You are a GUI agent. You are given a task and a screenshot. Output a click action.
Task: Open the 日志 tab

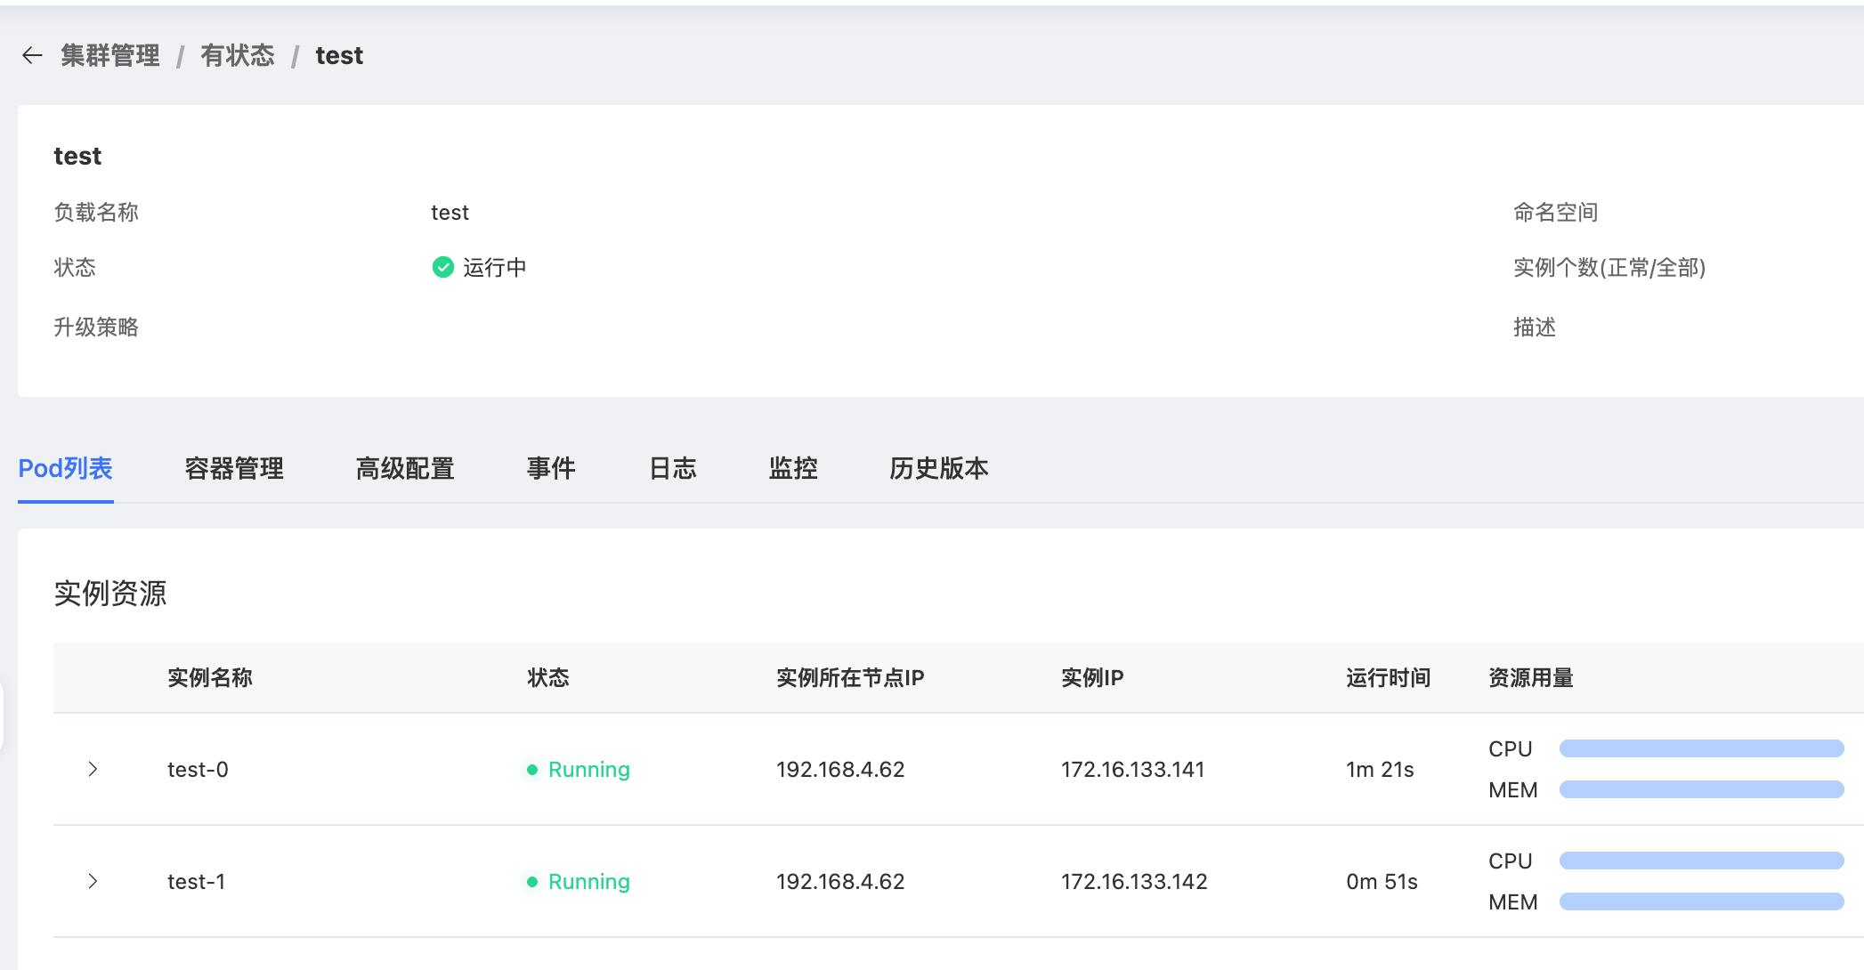pos(672,468)
